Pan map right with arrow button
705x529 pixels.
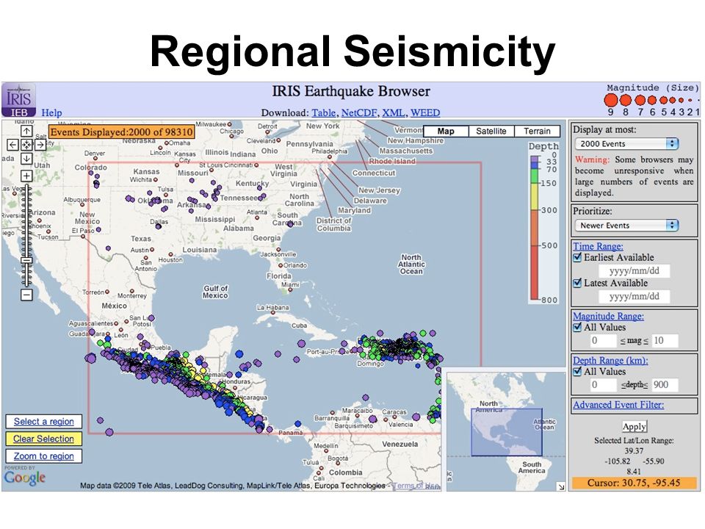tap(40, 145)
